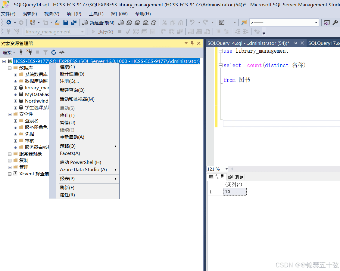Collapse the select statement outline in editor

220,65
